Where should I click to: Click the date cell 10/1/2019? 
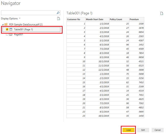(x=97, y=116)
